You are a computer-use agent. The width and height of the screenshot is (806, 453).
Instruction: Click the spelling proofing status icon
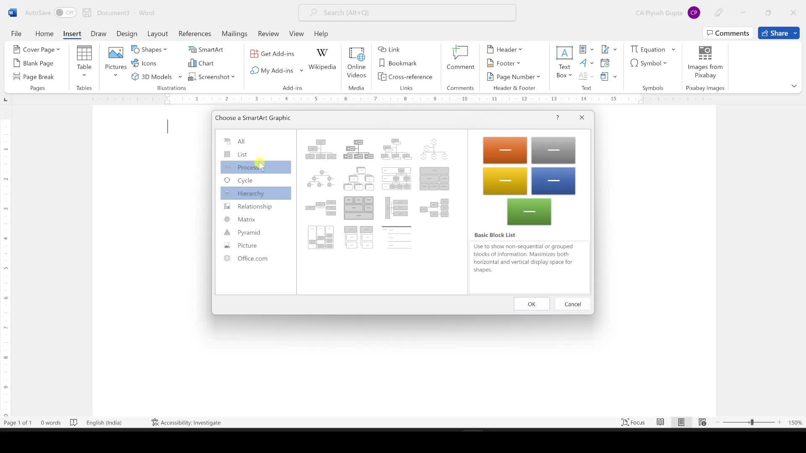(73, 422)
